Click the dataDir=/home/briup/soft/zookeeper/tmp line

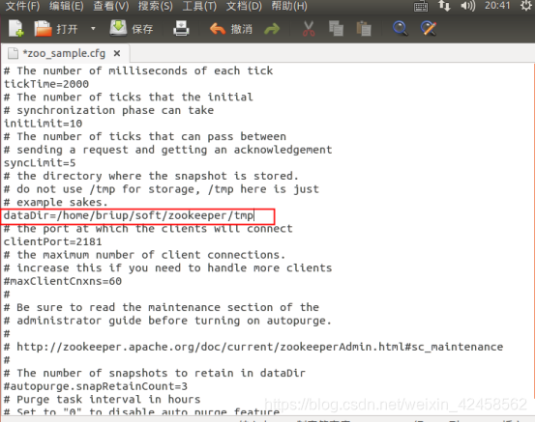coord(129,215)
